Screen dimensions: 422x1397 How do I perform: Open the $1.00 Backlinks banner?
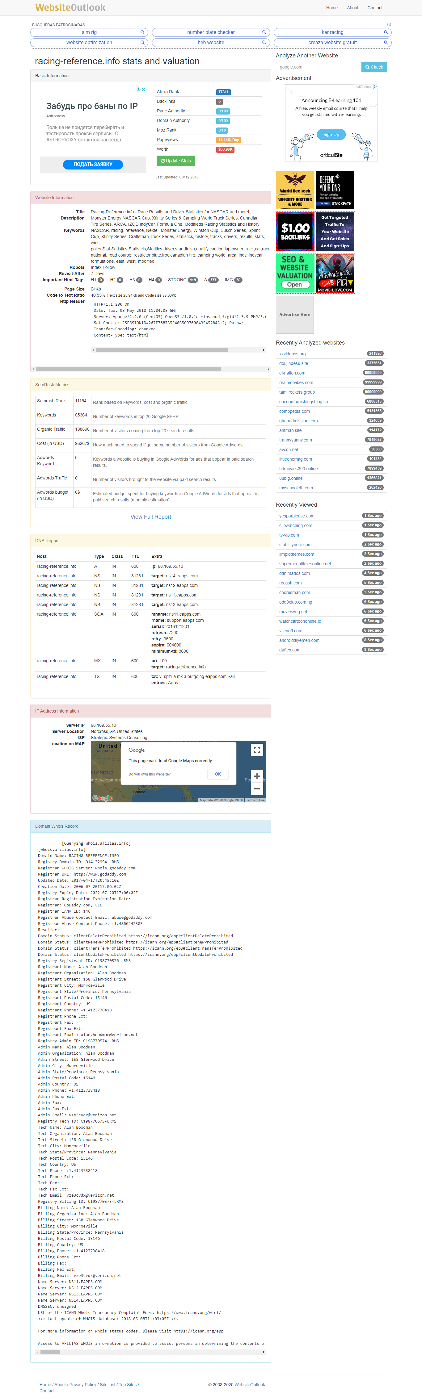click(x=295, y=232)
